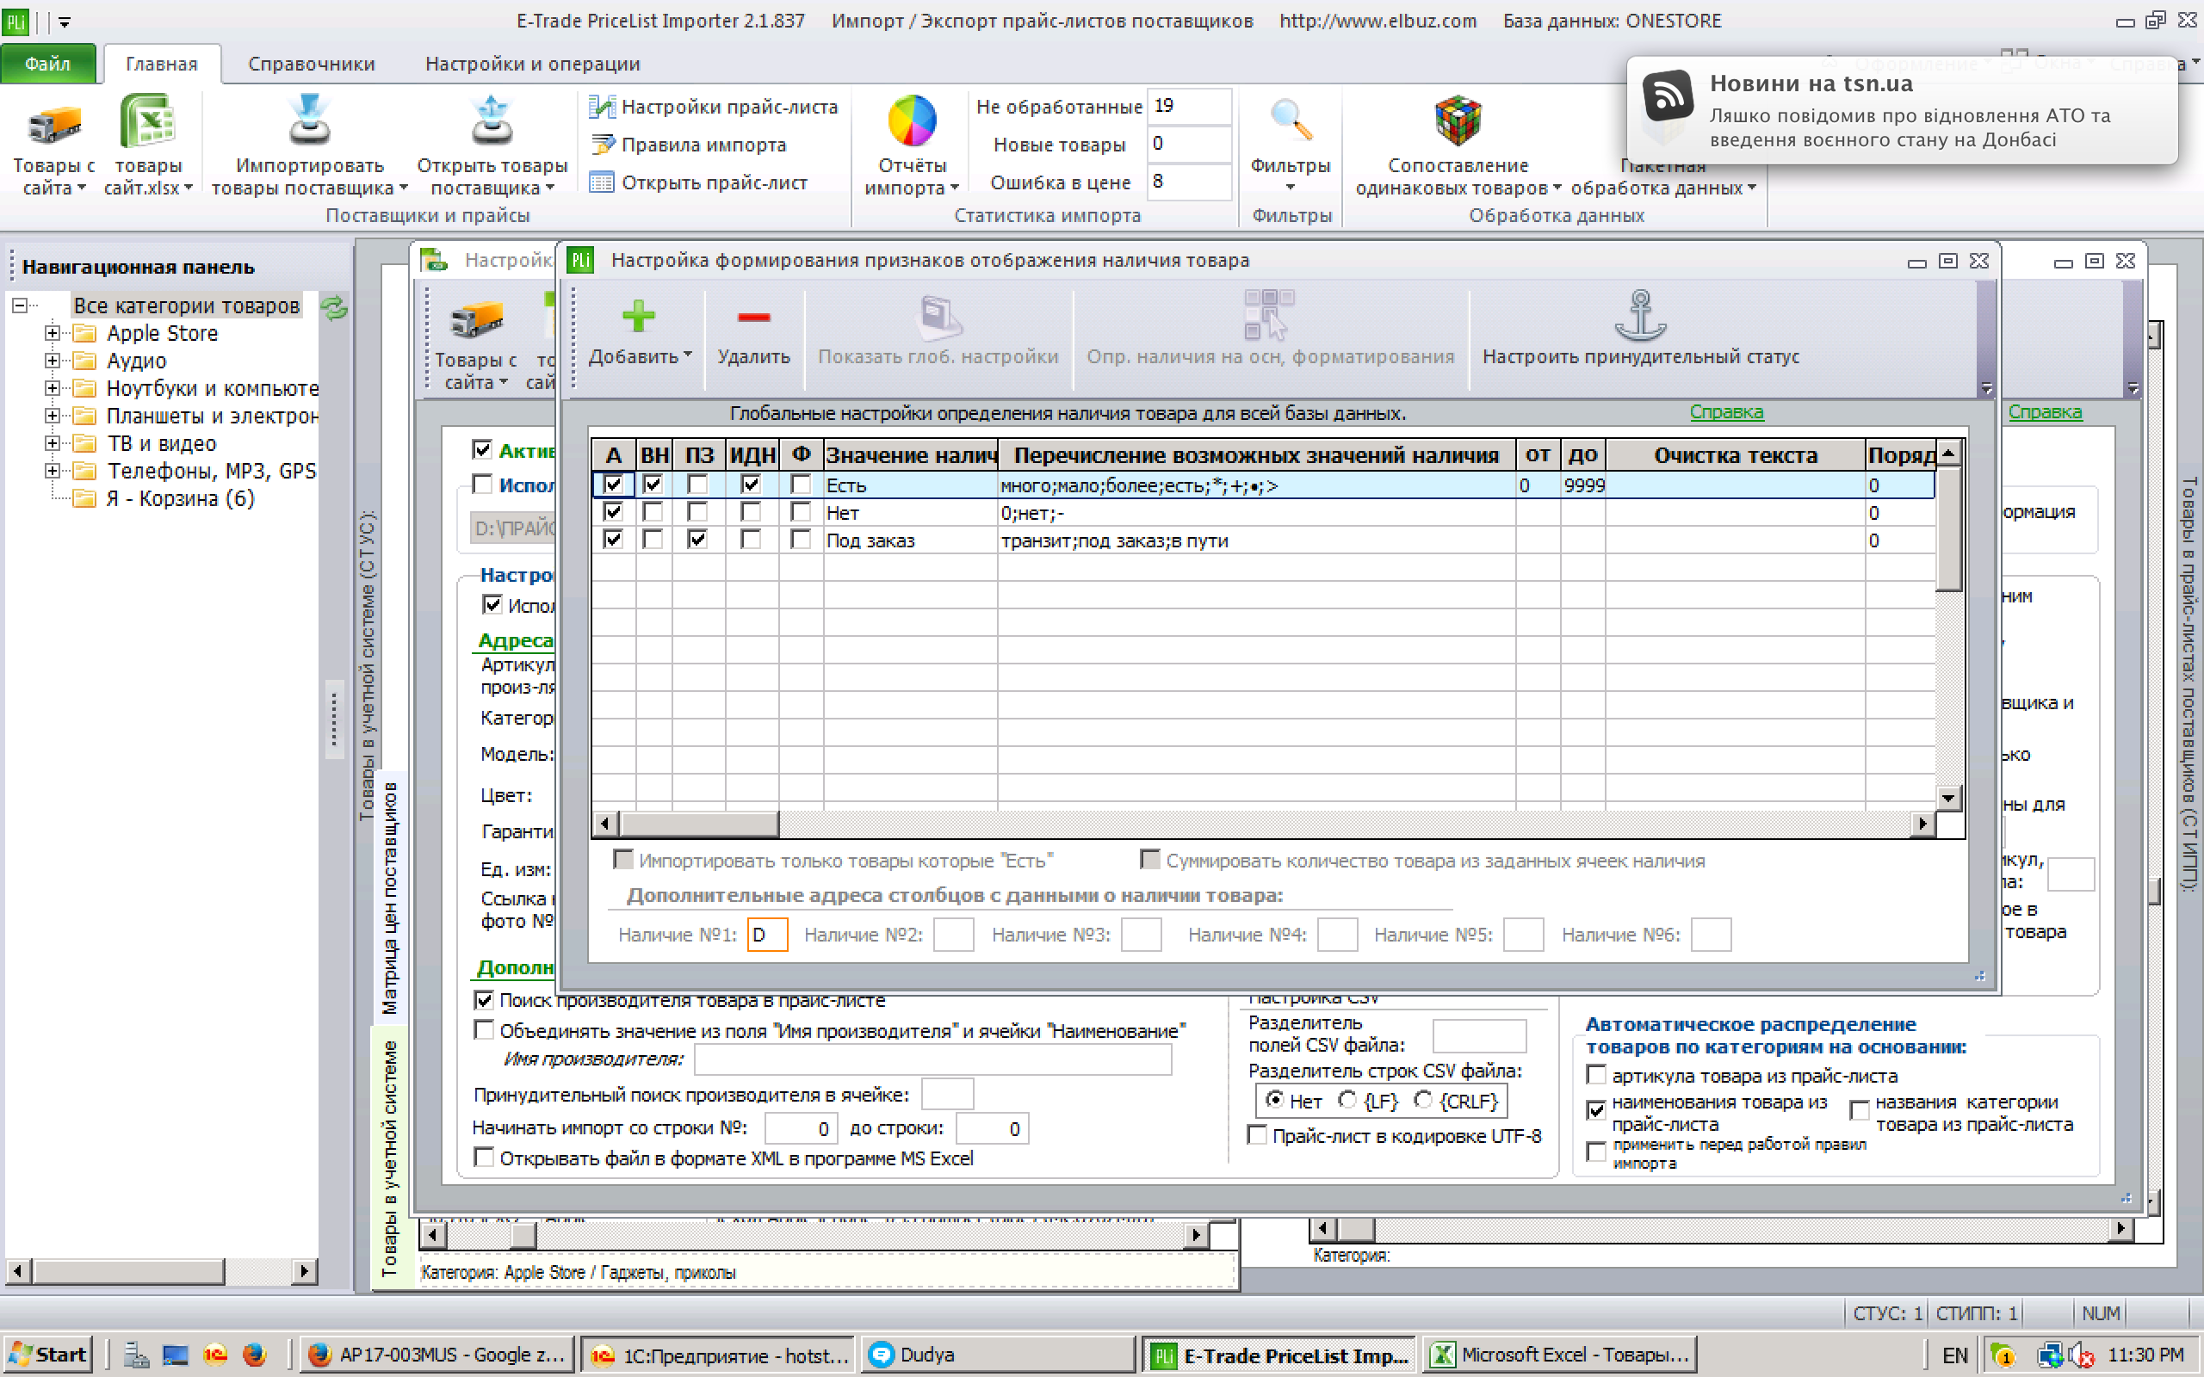Switch to 'Microsoft Excel - Товары' taskbar button

pyautogui.click(x=1559, y=1355)
